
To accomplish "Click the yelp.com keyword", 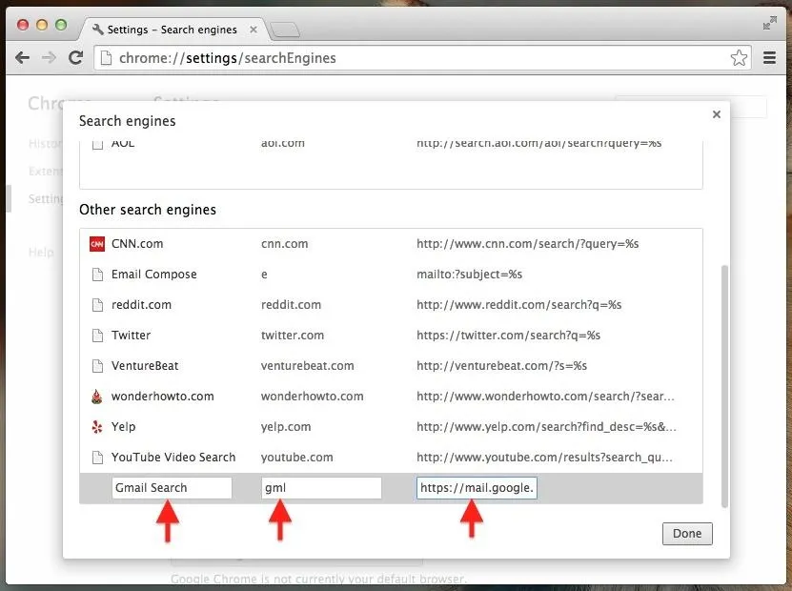I will click(286, 427).
